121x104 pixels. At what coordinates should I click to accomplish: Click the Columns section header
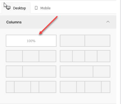coord(58,22)
